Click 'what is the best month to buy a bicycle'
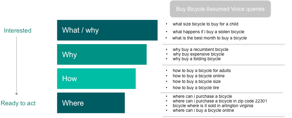 coord(210,38)
